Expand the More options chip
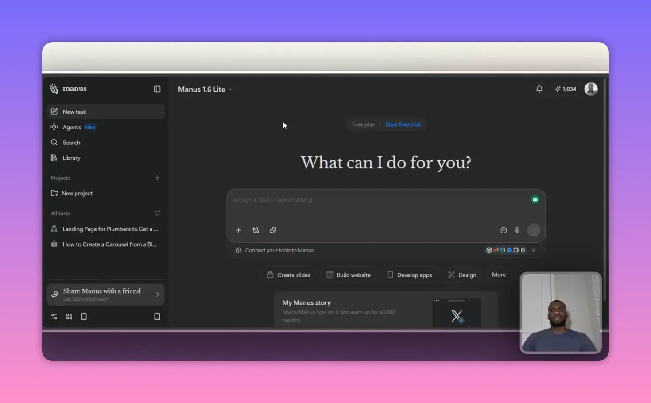Viewport: 651px width, 403px height. [x=499, y=275]
